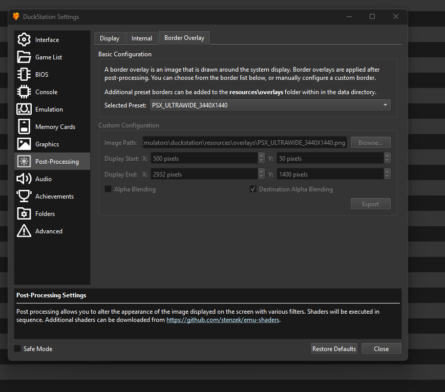This screenshot has width=445, height=392.
Task: Click the 'Custom Configuration' group heading
Action: [x=129, y=125]
